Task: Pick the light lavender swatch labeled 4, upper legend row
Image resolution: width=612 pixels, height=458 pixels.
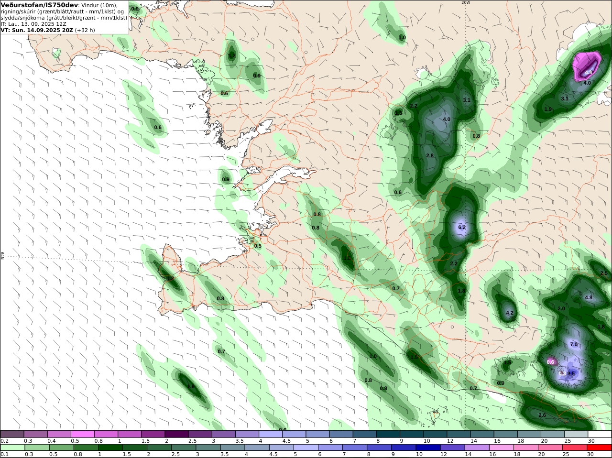Action: click(272, 434)
